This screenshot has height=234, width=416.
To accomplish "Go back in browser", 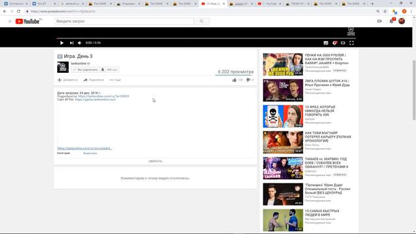I will (x=5, y=12).
